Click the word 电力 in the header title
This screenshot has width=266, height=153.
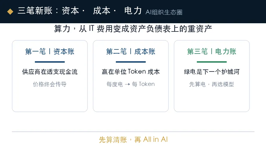(133, 11)
